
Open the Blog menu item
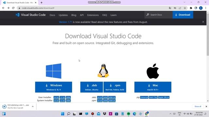(74, 15)
